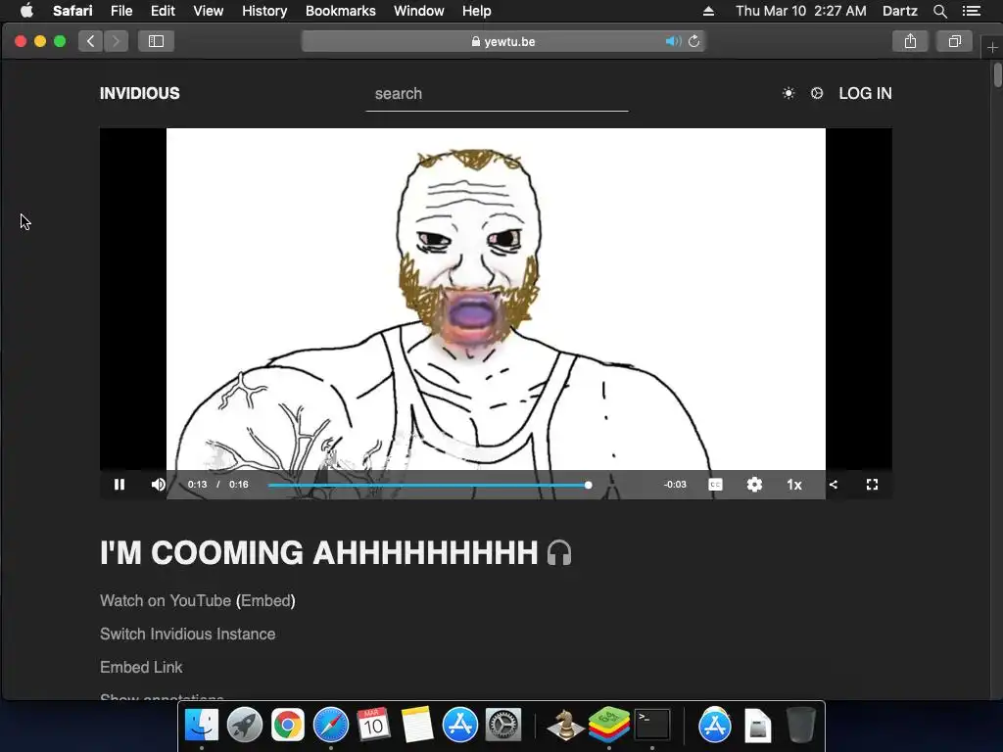The image size is (1003, 752).
Task: Open the Apple menu
Action: [26, 11]
